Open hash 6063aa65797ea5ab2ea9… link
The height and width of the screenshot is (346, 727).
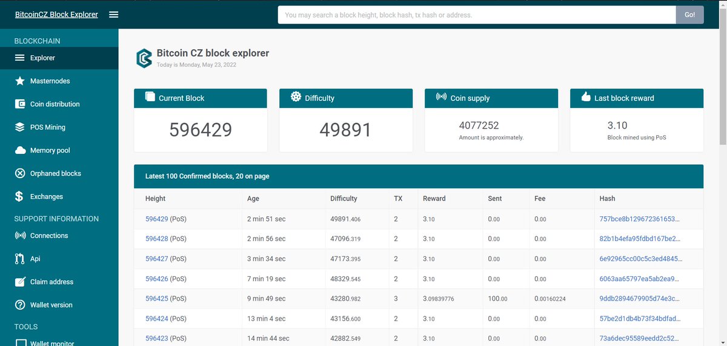click(x=639, y=279)
